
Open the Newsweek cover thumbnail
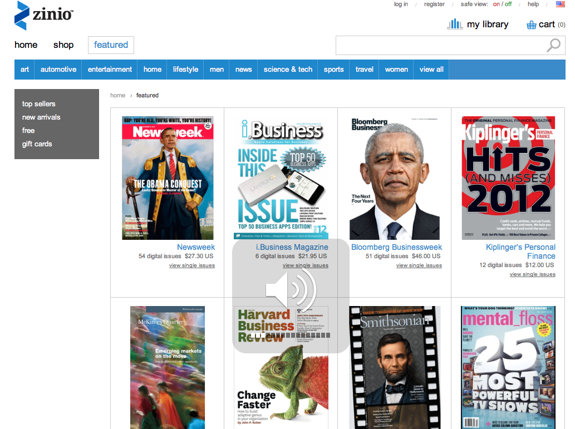[168, 178]
